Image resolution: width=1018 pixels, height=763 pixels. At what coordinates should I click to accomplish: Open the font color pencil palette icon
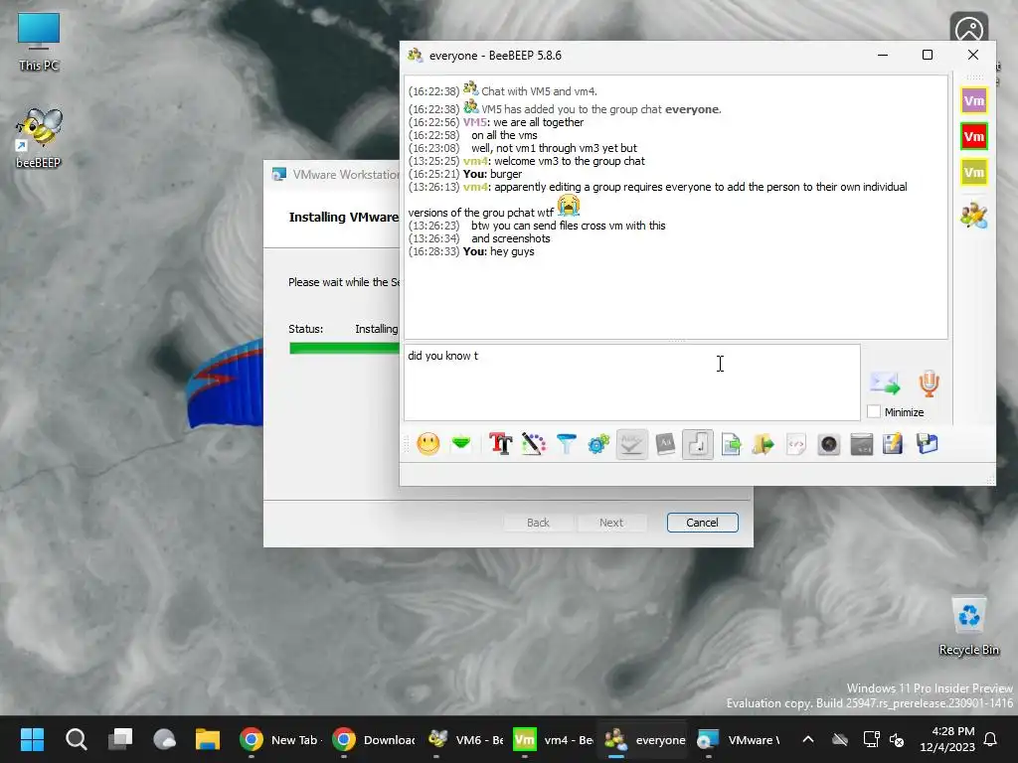pos(533,444)
